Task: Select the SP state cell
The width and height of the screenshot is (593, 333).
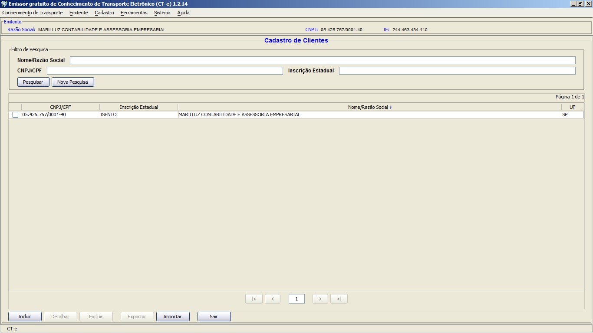Action: pyautogui.click(x=572, y=115)
